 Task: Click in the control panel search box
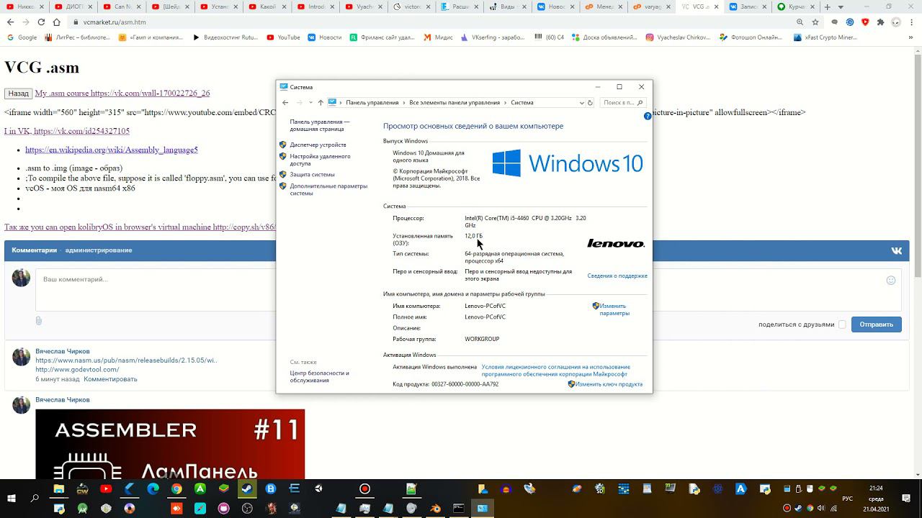pyautogui.click(x=623, y=103)
